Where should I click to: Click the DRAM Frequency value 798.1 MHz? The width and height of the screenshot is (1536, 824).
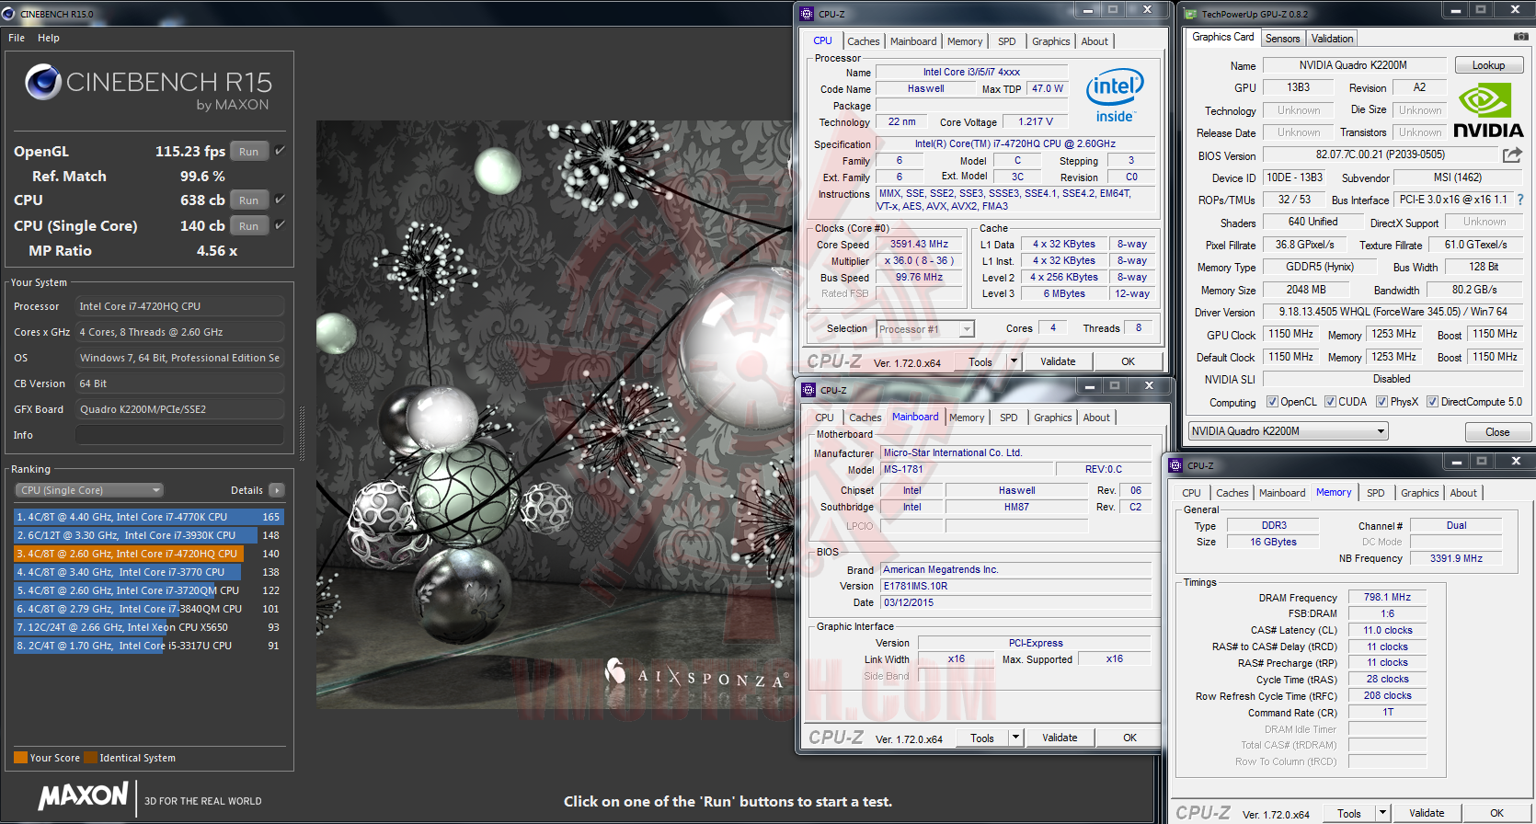(x=1387, y=597)
